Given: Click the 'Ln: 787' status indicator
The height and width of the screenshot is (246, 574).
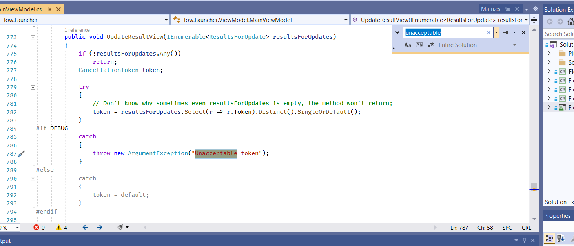Looking at the screenshot, I should pyautogui.click(x=459, y=228).
